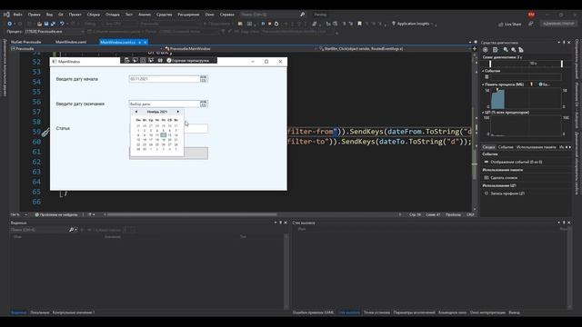Switch to MainWindow.xaml tab

pyautogui.click(x=71, y=43)
